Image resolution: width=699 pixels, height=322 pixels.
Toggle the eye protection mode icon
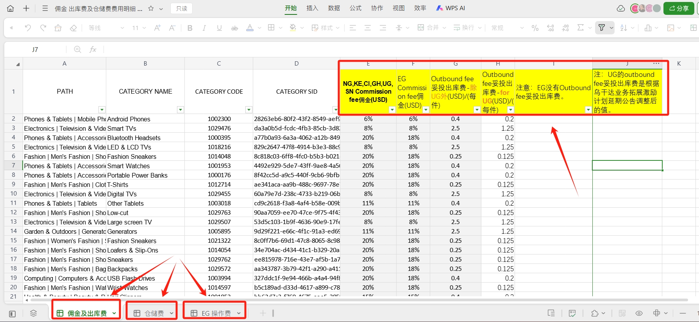coord(639,313)
